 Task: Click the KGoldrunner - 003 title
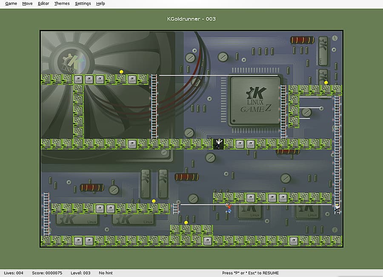click(191, 19)
